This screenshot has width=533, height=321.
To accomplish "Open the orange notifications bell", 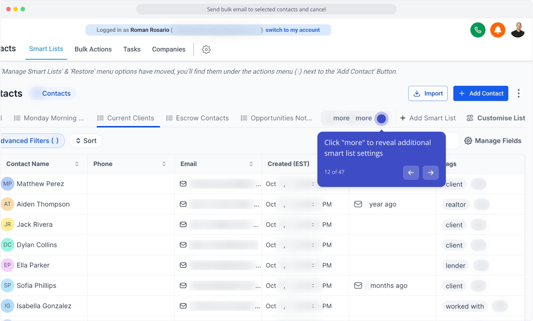I will point(498,30).
